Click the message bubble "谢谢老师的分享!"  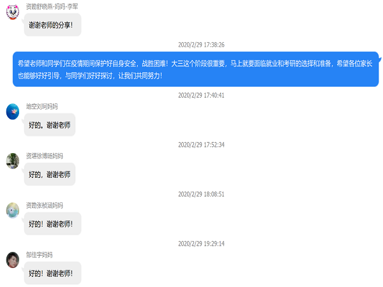click(52, 25)
